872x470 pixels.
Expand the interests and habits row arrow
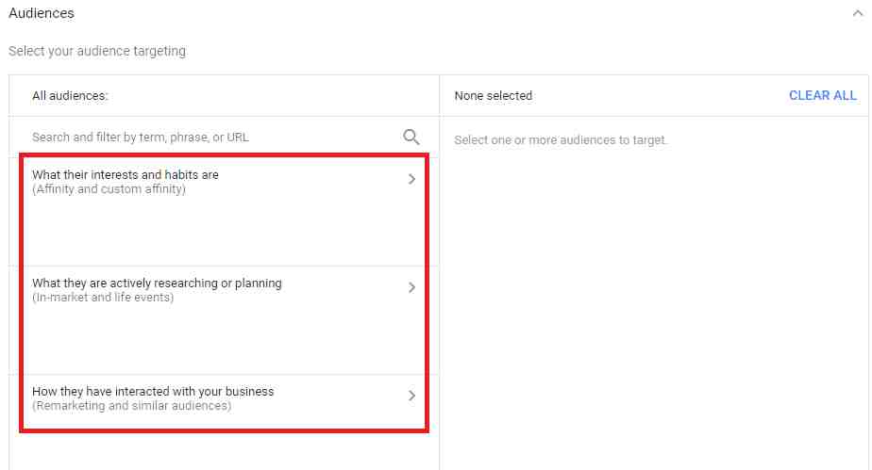411,179
